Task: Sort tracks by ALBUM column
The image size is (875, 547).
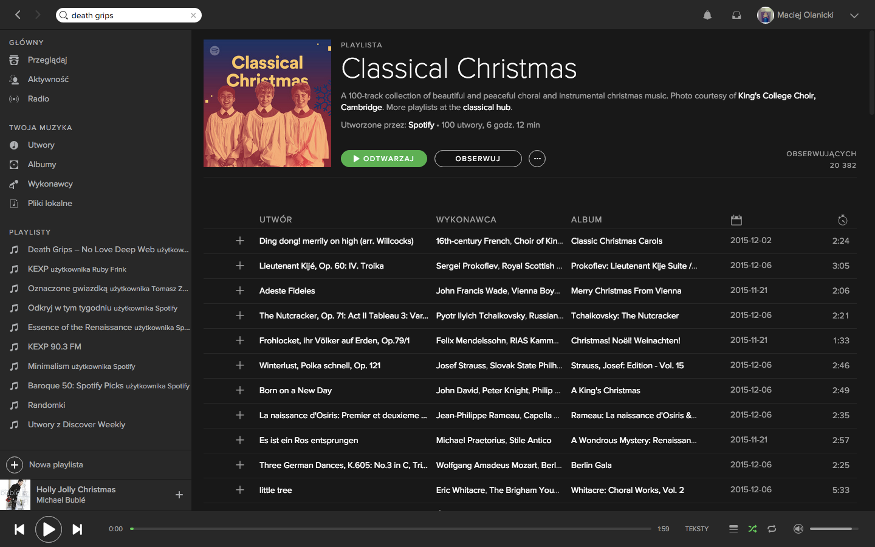Action: click(586, 219)
